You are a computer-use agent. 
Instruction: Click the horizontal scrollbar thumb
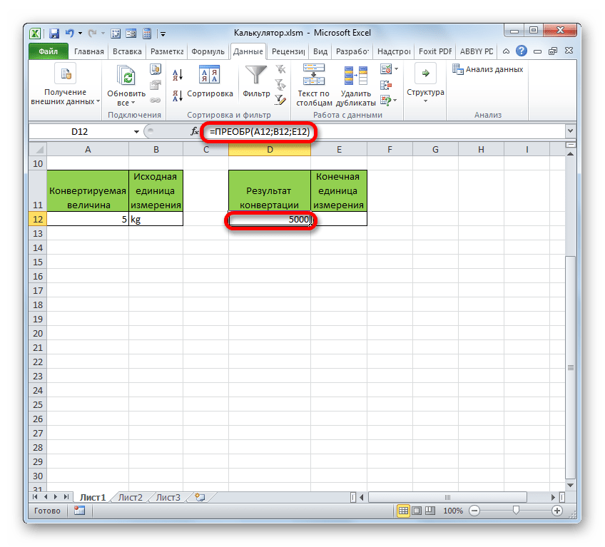(447, 497)
